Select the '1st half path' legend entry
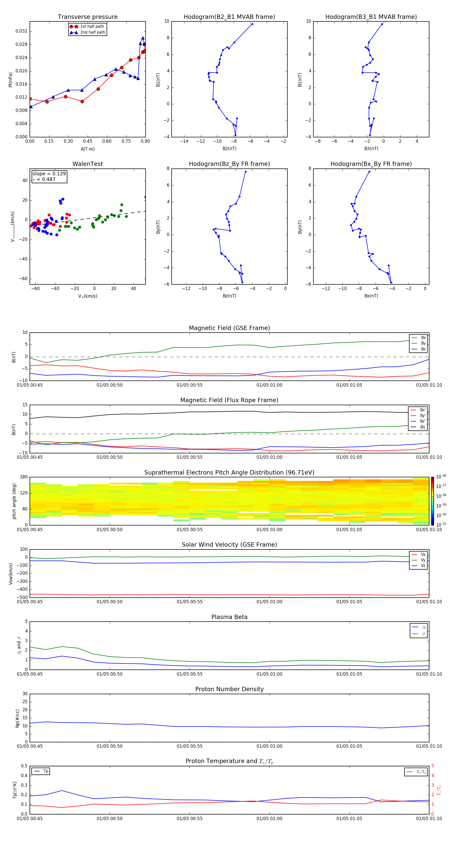Screen dimensions: 459x841 click(87, 27)
